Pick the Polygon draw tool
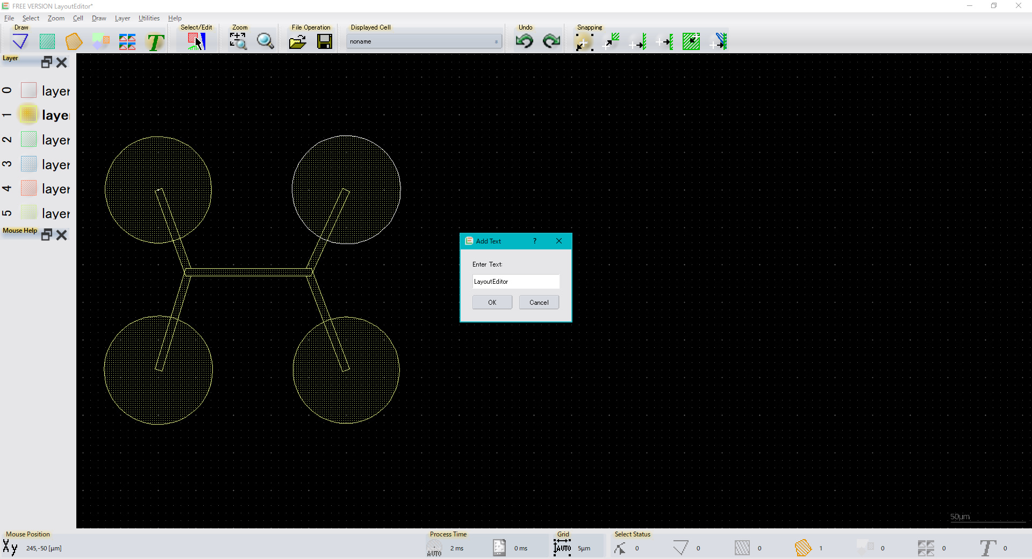This screenshot has height=559, width=1032. tap(74, 41)
